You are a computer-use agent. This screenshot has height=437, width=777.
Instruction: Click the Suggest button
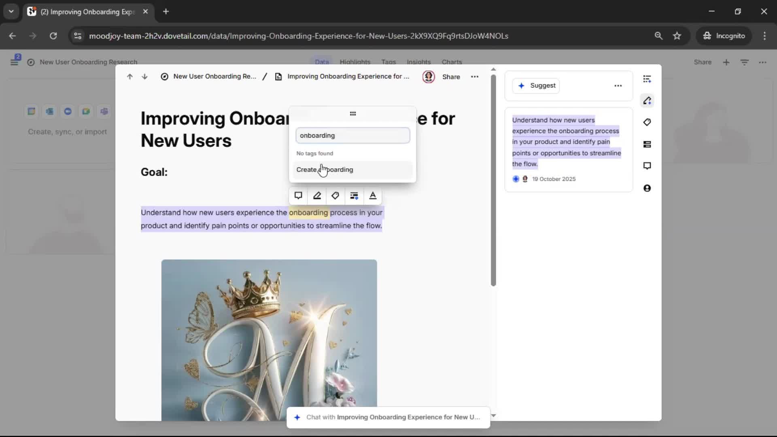(536, 86)
